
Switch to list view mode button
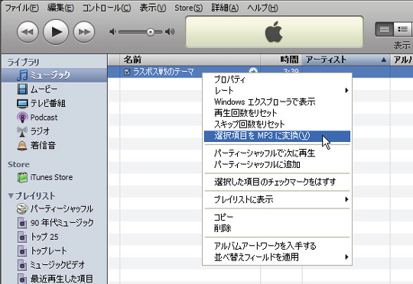(384, 29)
